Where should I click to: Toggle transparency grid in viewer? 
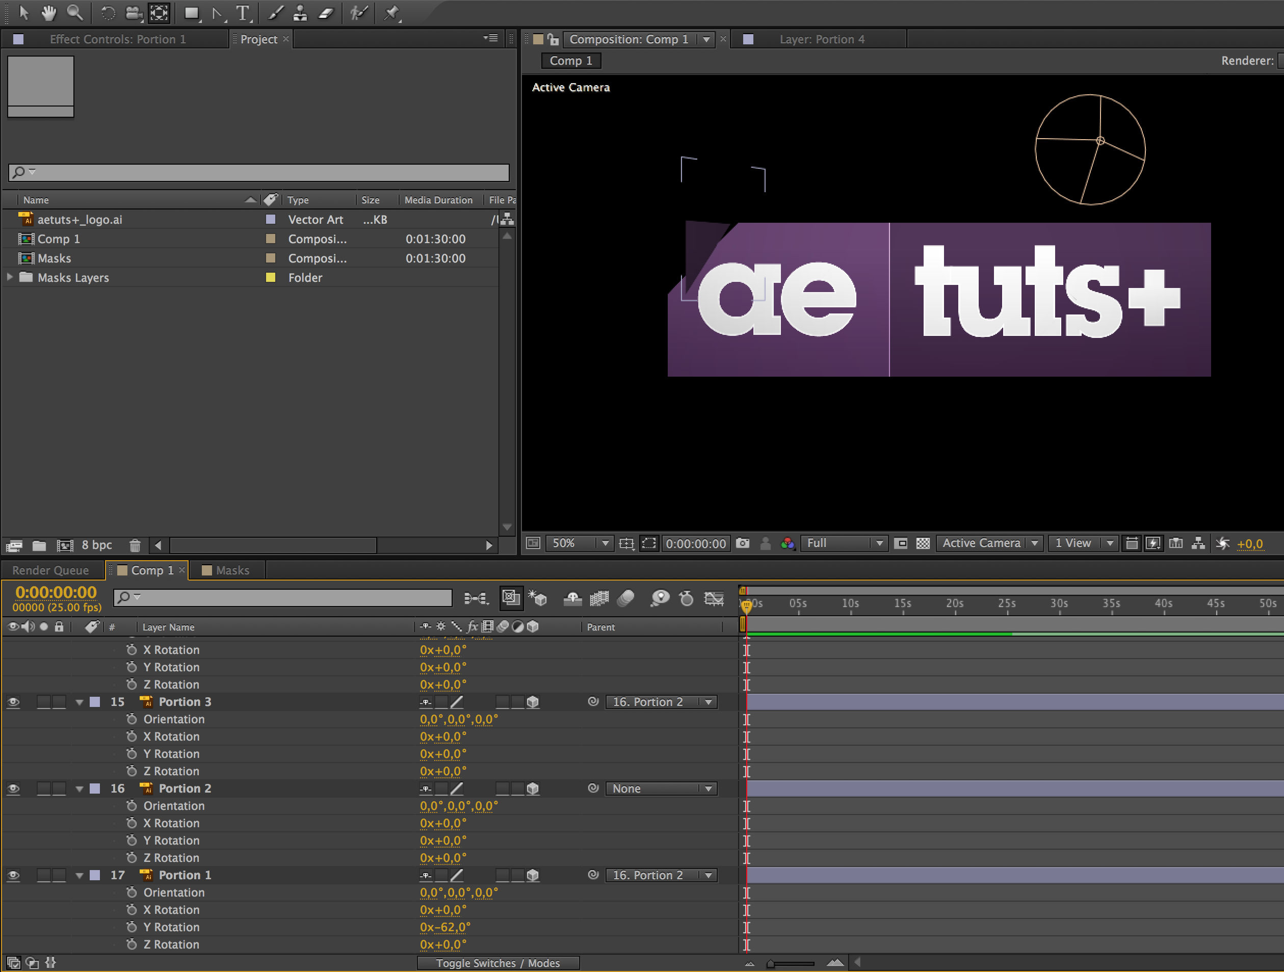click(923, 543)
